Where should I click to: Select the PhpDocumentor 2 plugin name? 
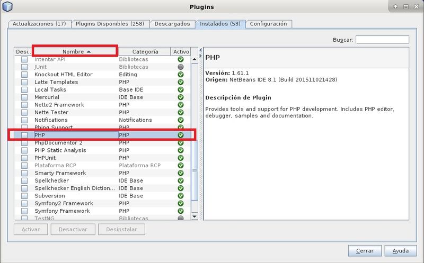58,142
